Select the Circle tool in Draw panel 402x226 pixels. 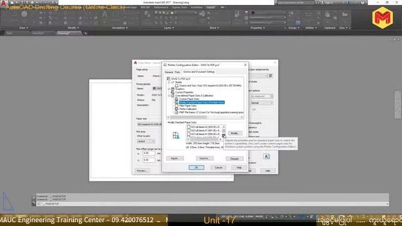coord(24,14)
